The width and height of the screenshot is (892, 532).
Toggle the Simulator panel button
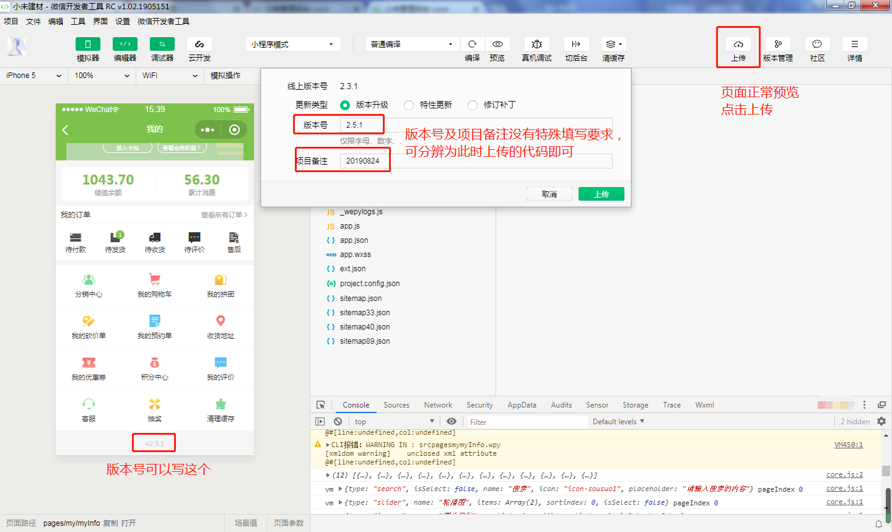click(x=88, y=44)
